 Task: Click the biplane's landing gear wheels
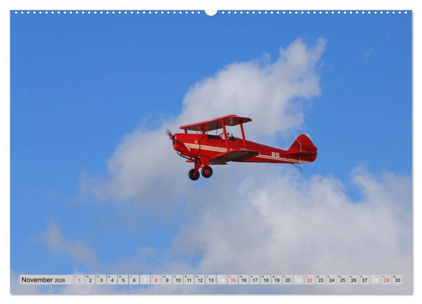pyautogui.click(x=200, y=173)
